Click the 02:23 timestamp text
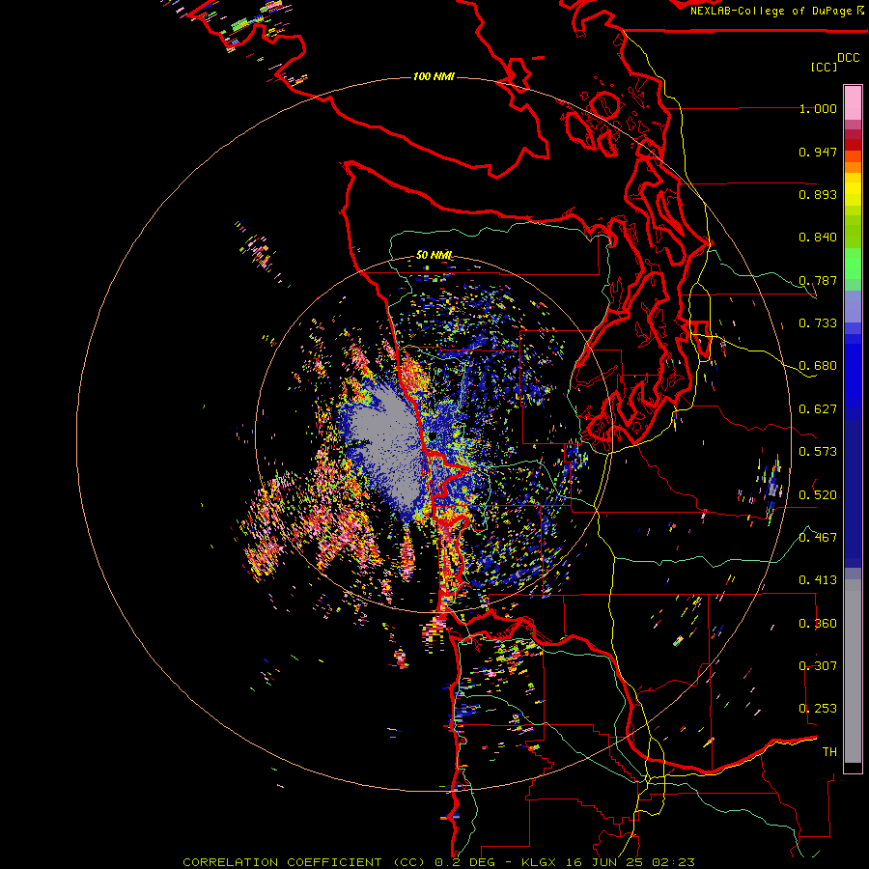The image size is (869, 869). pos(673,862)
